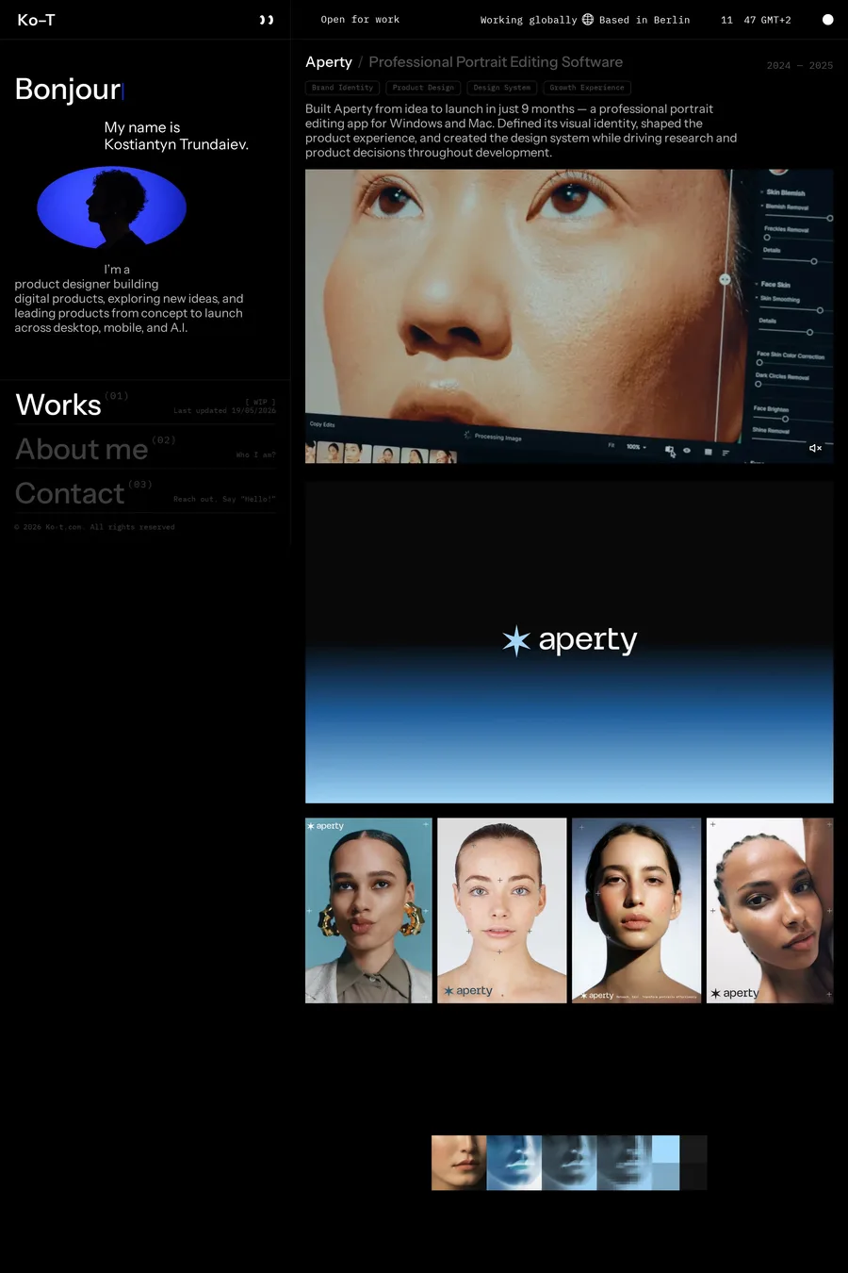The width and height of the screenshot is (848, 1273).
Task: Open the aperty logo gradient banner
Action: [569, 642]
